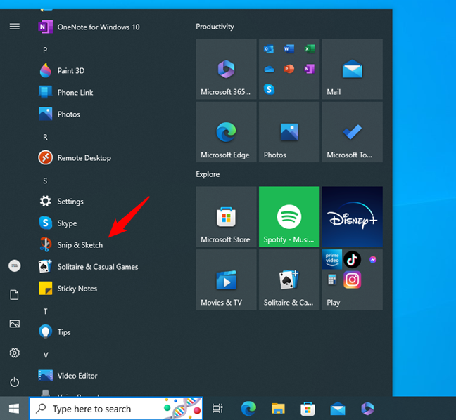Open the Spotify tile

[289, 216]
